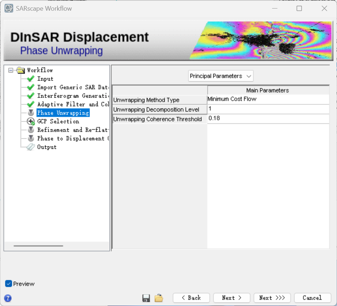The height and width of the screenshot is (306, 337).
Task: Click the icon beside Refinement and Re-flattening
Action: [x=31, y=130]
